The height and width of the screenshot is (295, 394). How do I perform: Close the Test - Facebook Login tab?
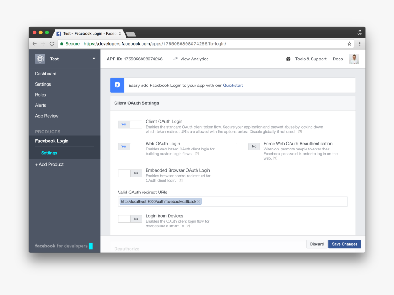point(120,33)
